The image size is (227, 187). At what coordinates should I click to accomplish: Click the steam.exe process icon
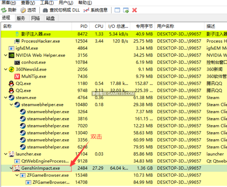pos(11,98)
